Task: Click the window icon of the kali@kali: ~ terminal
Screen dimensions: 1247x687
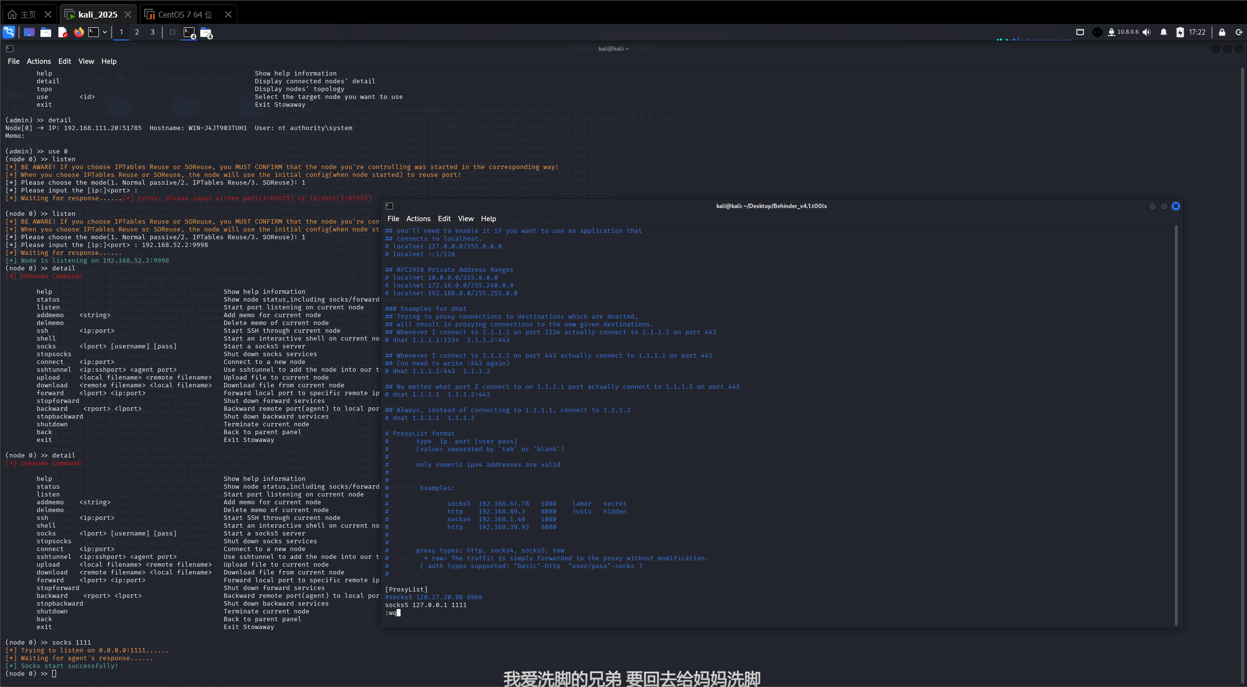Action: (x=10, y=49)
